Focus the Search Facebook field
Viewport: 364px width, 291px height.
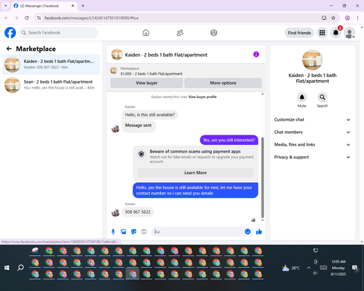[58, 33]
